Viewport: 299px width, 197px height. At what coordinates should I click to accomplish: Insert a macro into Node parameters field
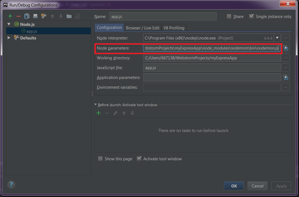click(x=285, y=48)
